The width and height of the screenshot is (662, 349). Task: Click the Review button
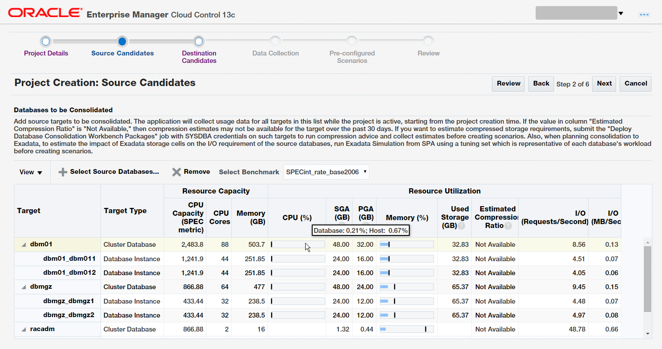(x=509, y=84)
